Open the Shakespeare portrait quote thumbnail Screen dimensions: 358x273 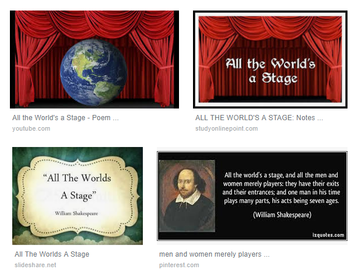(x=252, y=196)
